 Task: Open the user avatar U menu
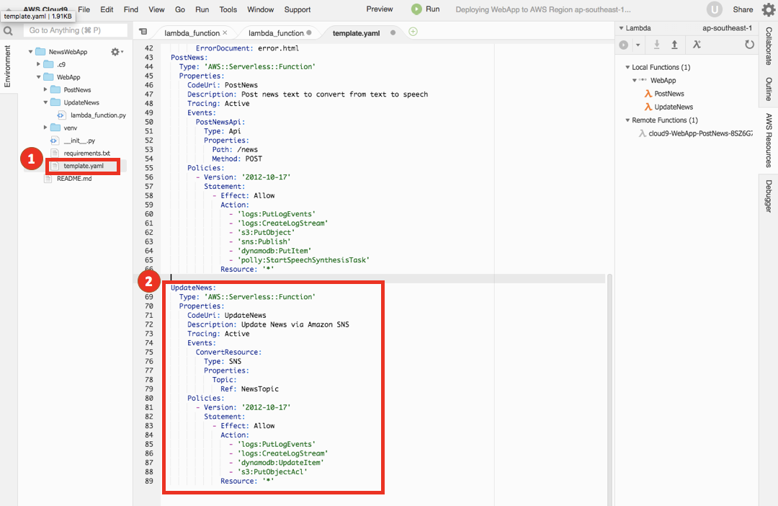pyautogui.click(x=714, y=9)
